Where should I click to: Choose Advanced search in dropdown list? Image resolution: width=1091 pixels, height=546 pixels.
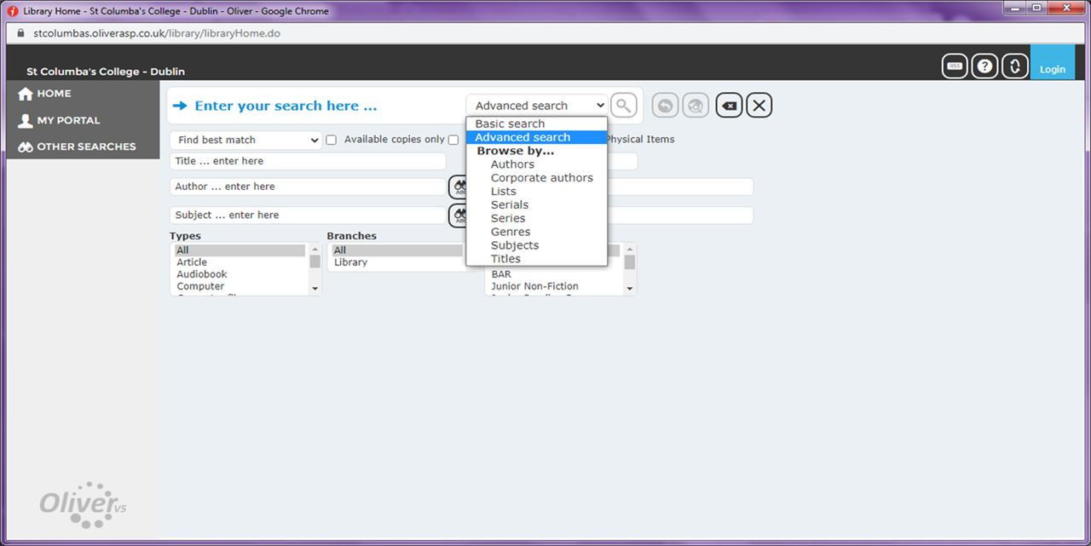coord(537,137)
